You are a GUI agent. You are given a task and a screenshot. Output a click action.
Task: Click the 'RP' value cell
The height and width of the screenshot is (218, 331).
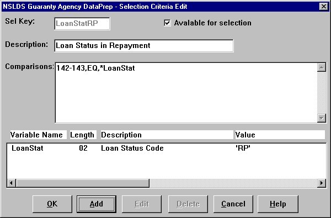coord(243,148)
